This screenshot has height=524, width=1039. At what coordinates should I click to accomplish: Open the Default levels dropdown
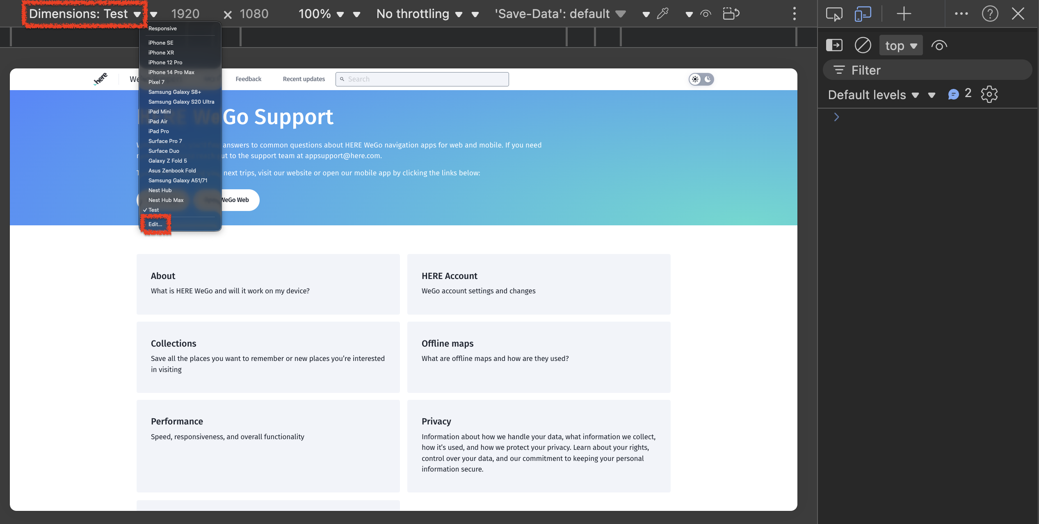(873, 95)
